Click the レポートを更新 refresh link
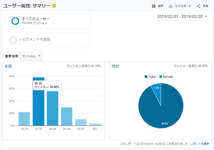This screenshot has height=150, width=214. pos(200,144)
